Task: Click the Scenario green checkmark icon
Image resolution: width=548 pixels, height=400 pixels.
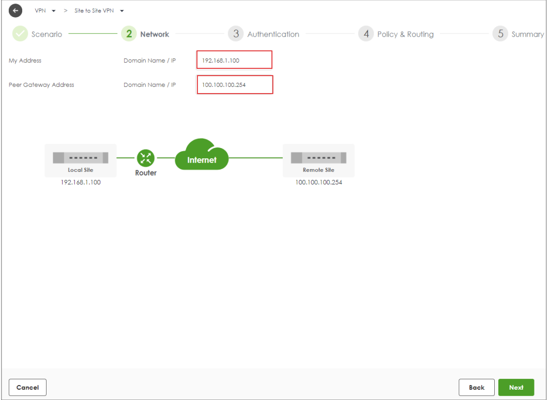Action: (x=20, y=34)
